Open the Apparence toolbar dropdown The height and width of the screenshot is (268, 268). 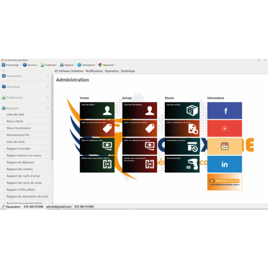coord(107,65)
